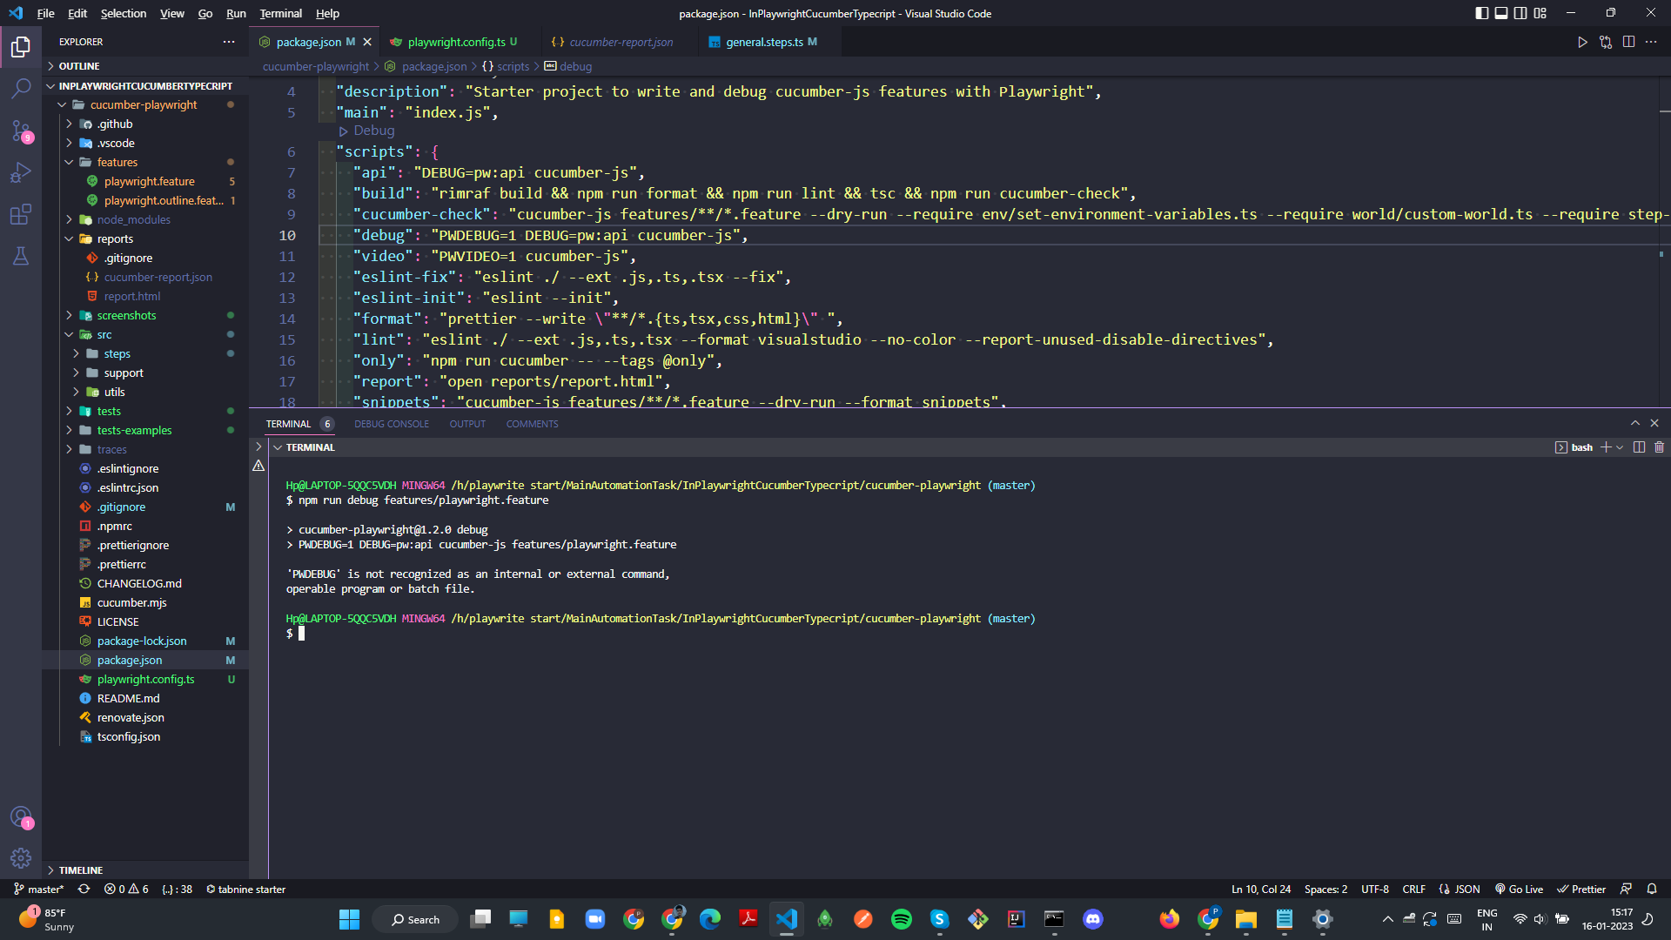The width and height of the screenshot is (1671, 940).
Task: Open the Extensions view
Action: tap(21, 214)
